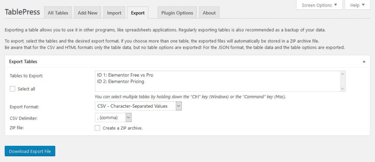Select the Export tab
This screenshot has height=162, width=375.
click(x=138, y=13)
